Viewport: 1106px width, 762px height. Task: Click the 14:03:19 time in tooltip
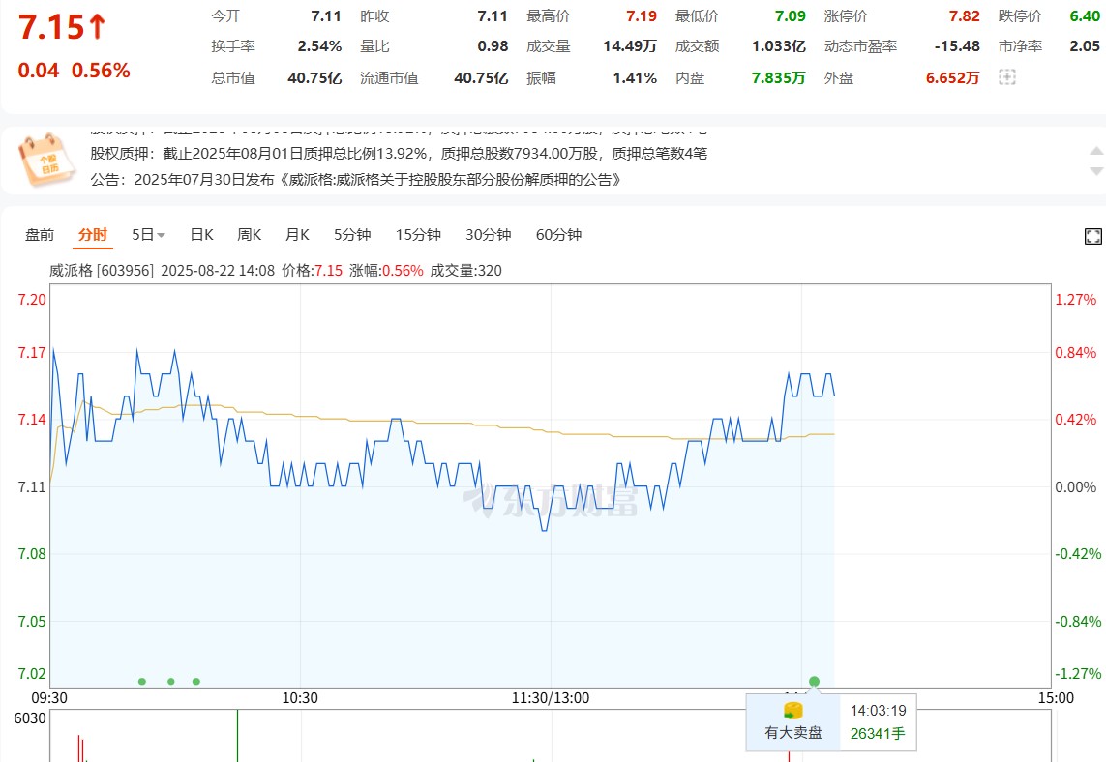(x=879, y=711)
